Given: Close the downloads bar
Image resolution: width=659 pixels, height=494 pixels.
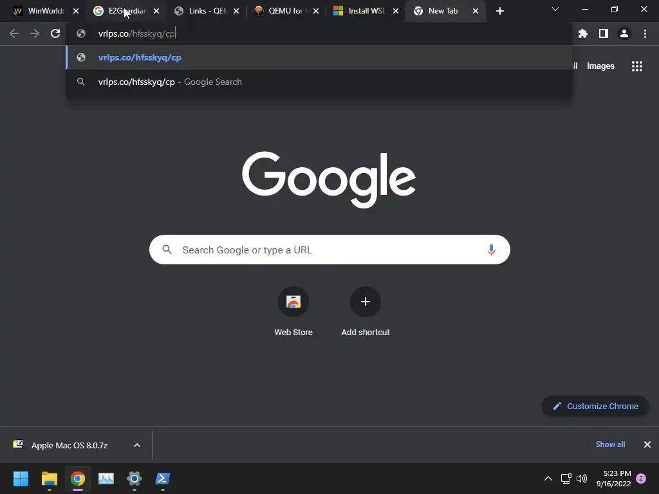Looking at the screenshot, I should pyautogui.click(x=647, y=444).
